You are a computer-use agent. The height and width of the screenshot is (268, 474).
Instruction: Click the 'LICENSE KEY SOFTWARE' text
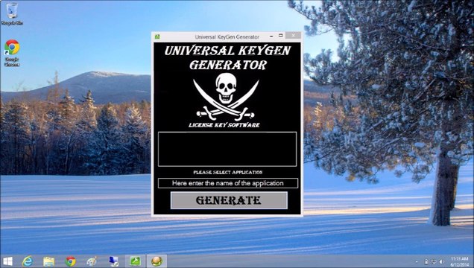click(x=224, y=125)
